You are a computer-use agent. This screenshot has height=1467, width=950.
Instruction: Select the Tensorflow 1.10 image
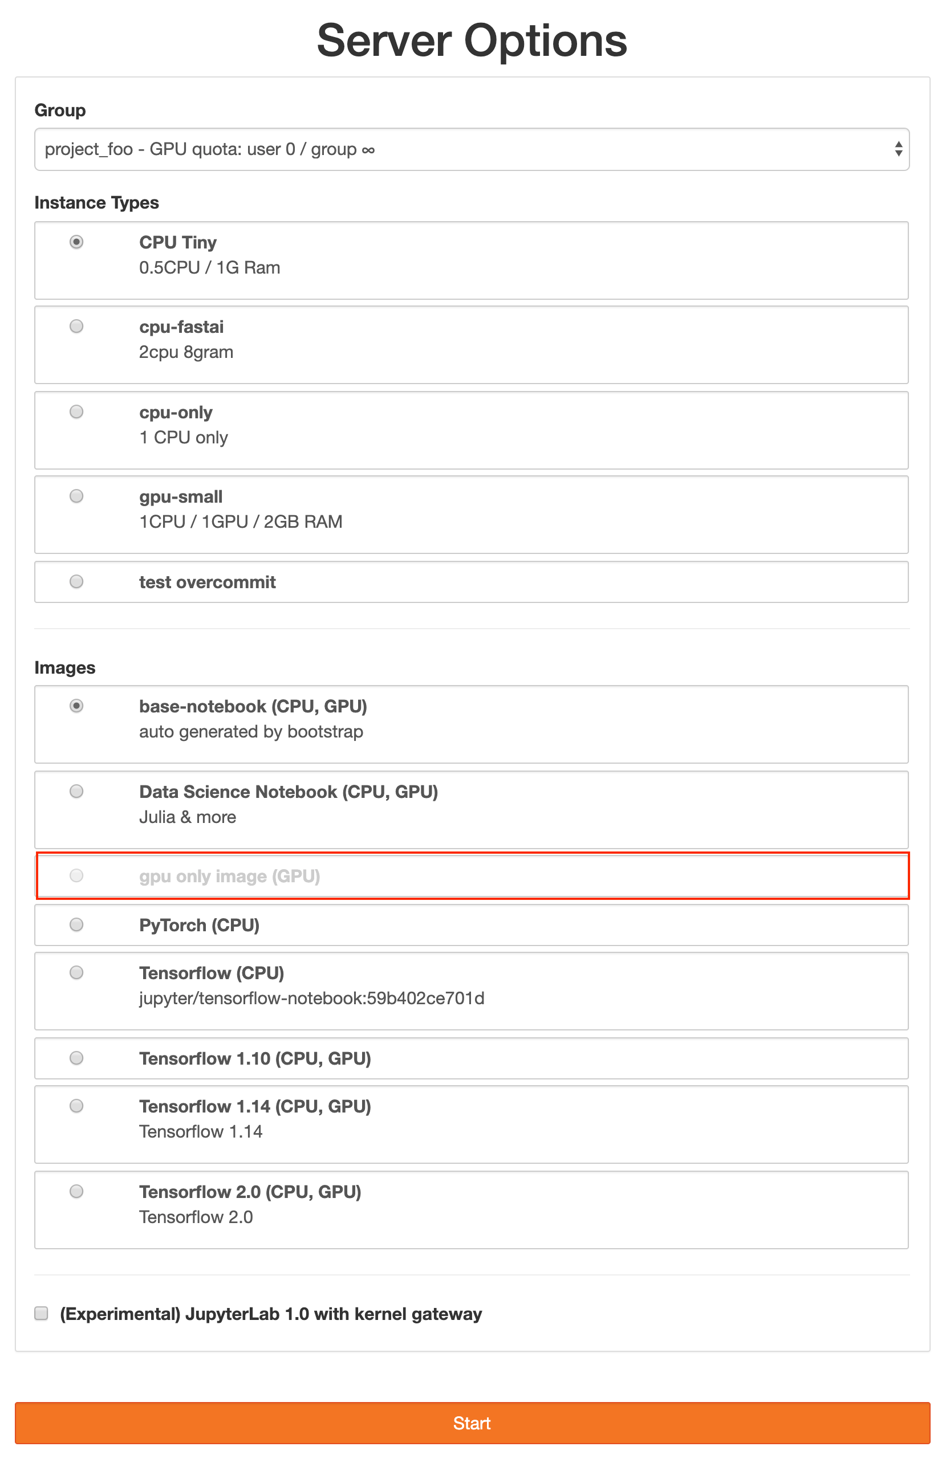[x=76, y=1058]
